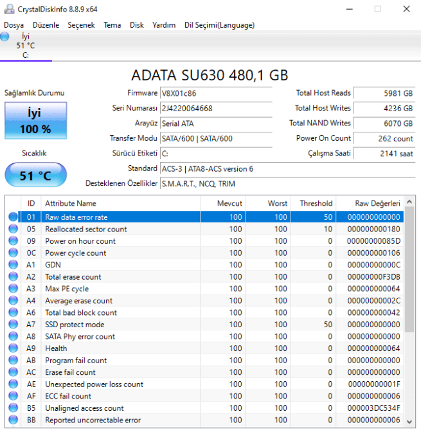Screen dimensions: 421x432
Task: Click the blue disk status orb in drive tab
Action: 4,37
